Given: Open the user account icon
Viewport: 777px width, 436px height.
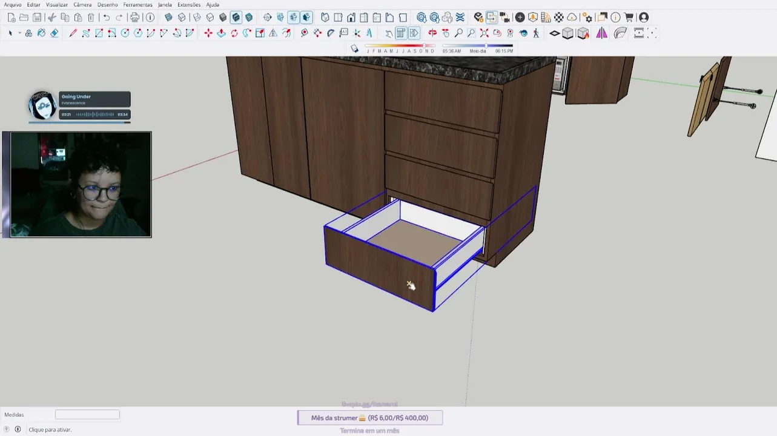Looking at the screenshot, I should pyautogui.click(x=644, y=18).
